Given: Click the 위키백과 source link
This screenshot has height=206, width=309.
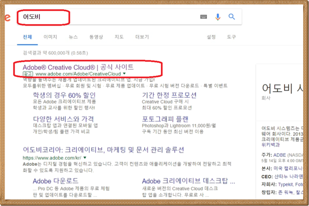Looking at the screenshot, I should click(270, 145).
